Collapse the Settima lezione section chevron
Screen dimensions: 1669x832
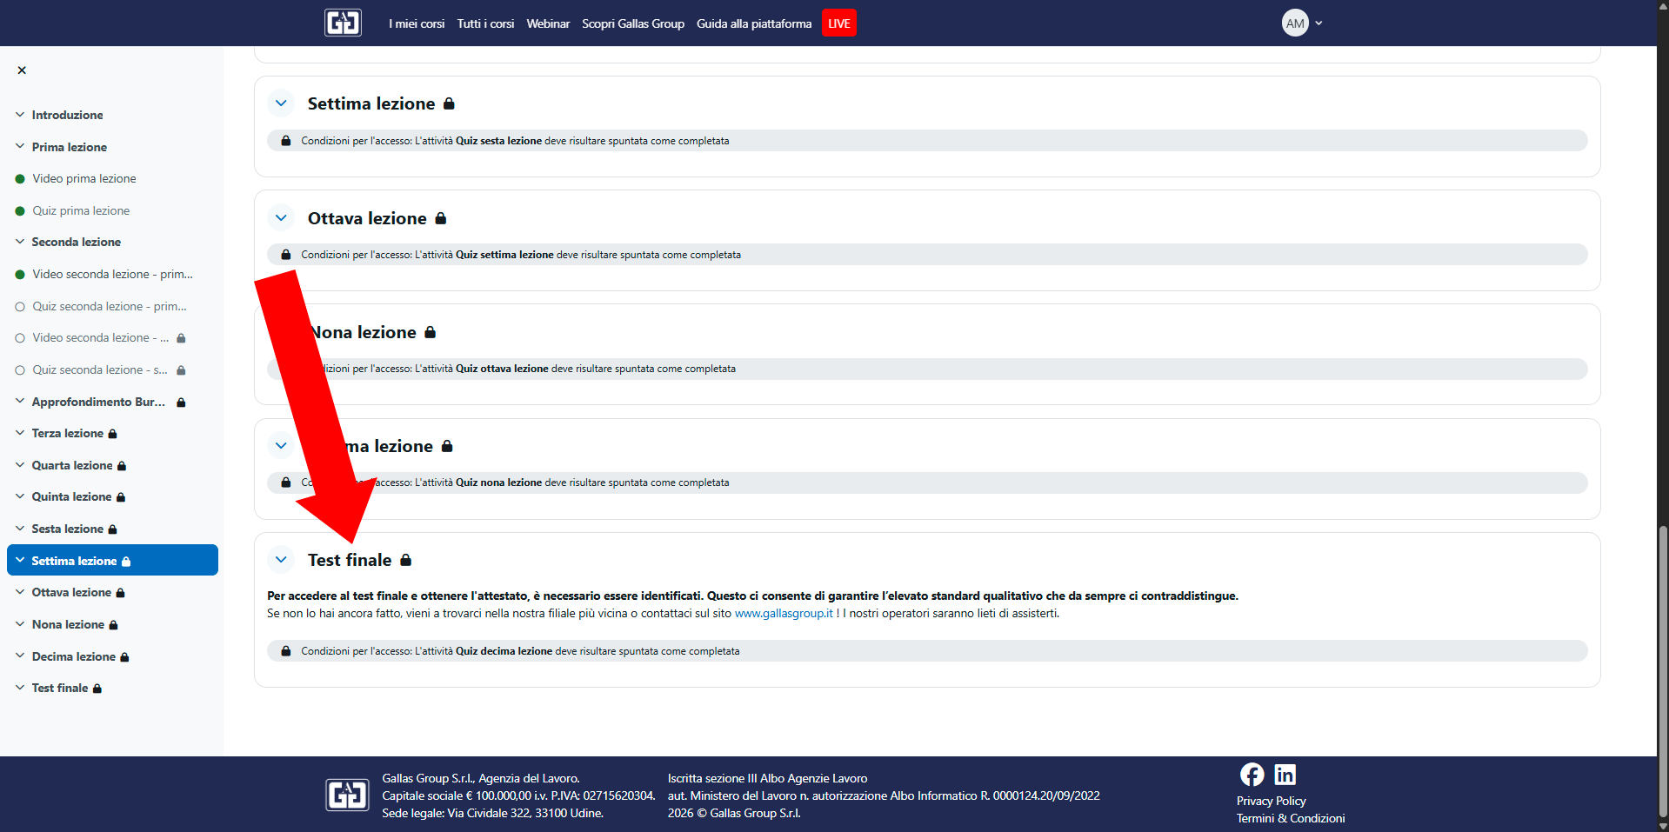click(x=281, y=103)
